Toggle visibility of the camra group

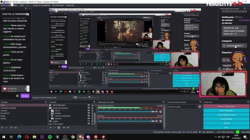(x=89, y=110)
